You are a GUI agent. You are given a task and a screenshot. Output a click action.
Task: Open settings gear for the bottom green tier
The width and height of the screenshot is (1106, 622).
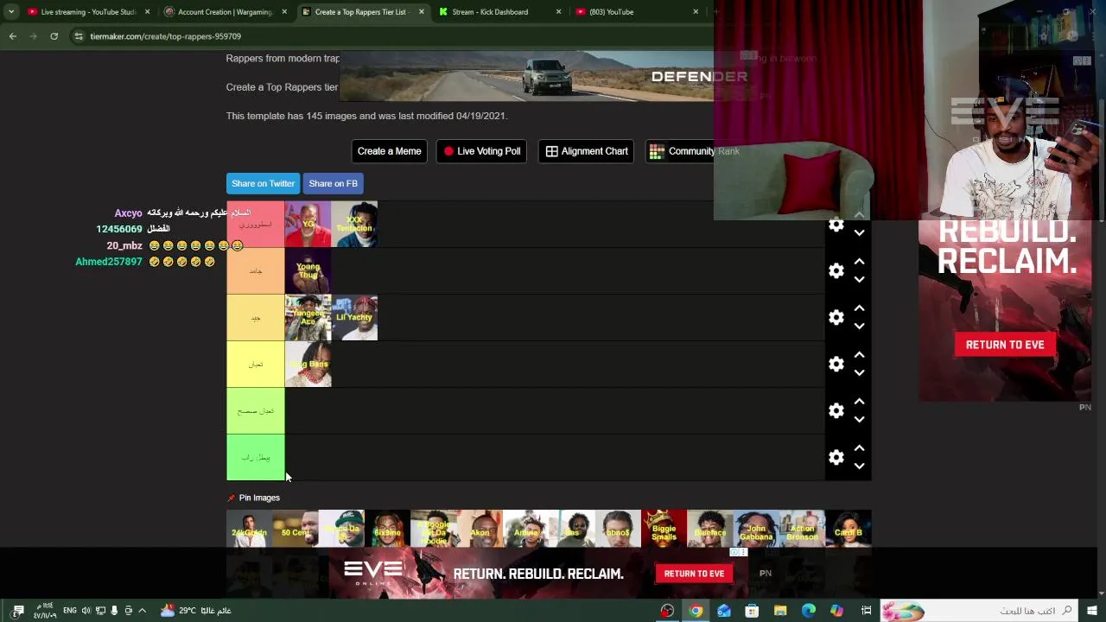click(x=836, y=458)
